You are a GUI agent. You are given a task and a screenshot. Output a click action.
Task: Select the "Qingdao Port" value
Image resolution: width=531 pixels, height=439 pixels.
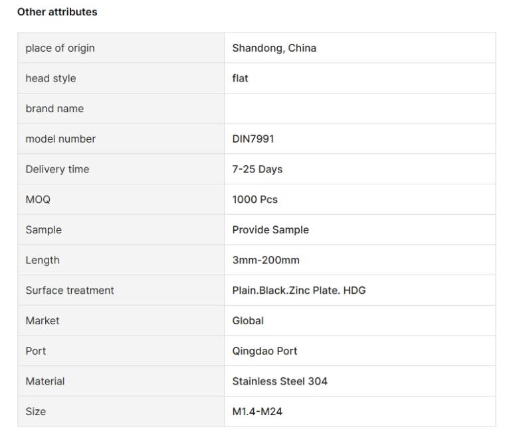[265, 351]
